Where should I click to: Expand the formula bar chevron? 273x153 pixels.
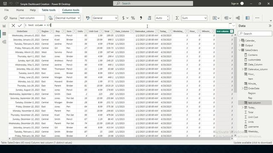pyautogui.click(x=234, y=25)
